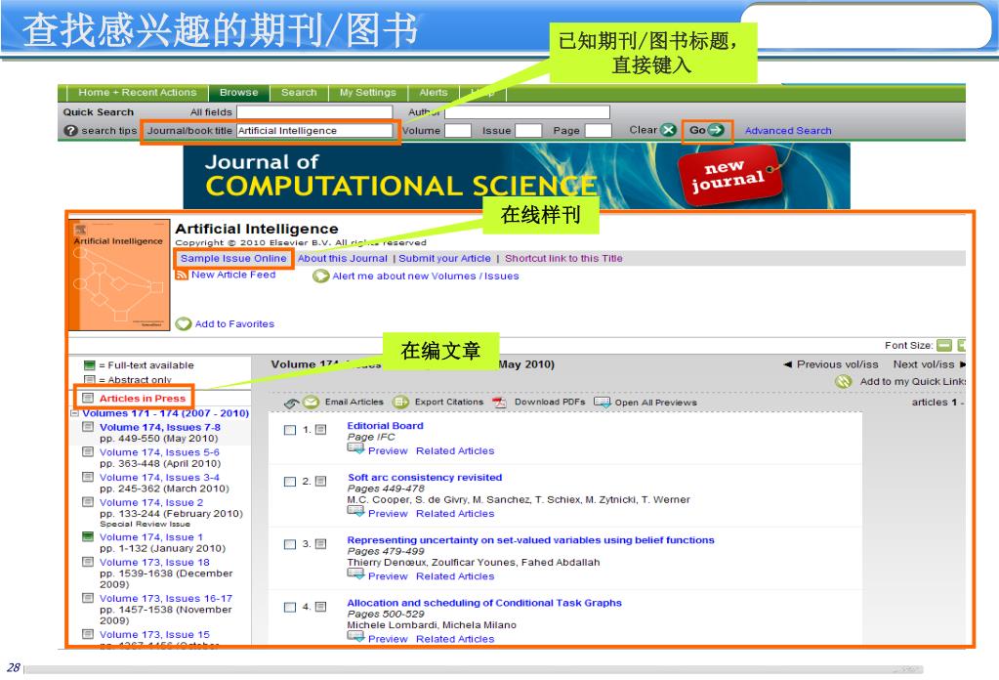Viewport: 999px width, 680px height.
Task: Click the alert icon beside Alert me about new Volumes
Action: [x=320, y=276]
